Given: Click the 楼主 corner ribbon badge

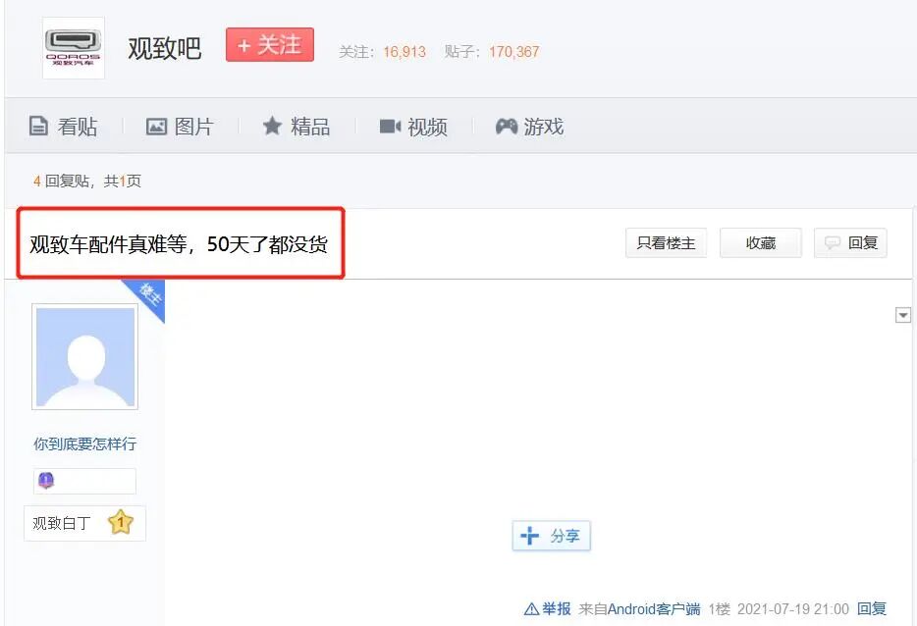Looking at the screenshot, I should pos(148,296).
